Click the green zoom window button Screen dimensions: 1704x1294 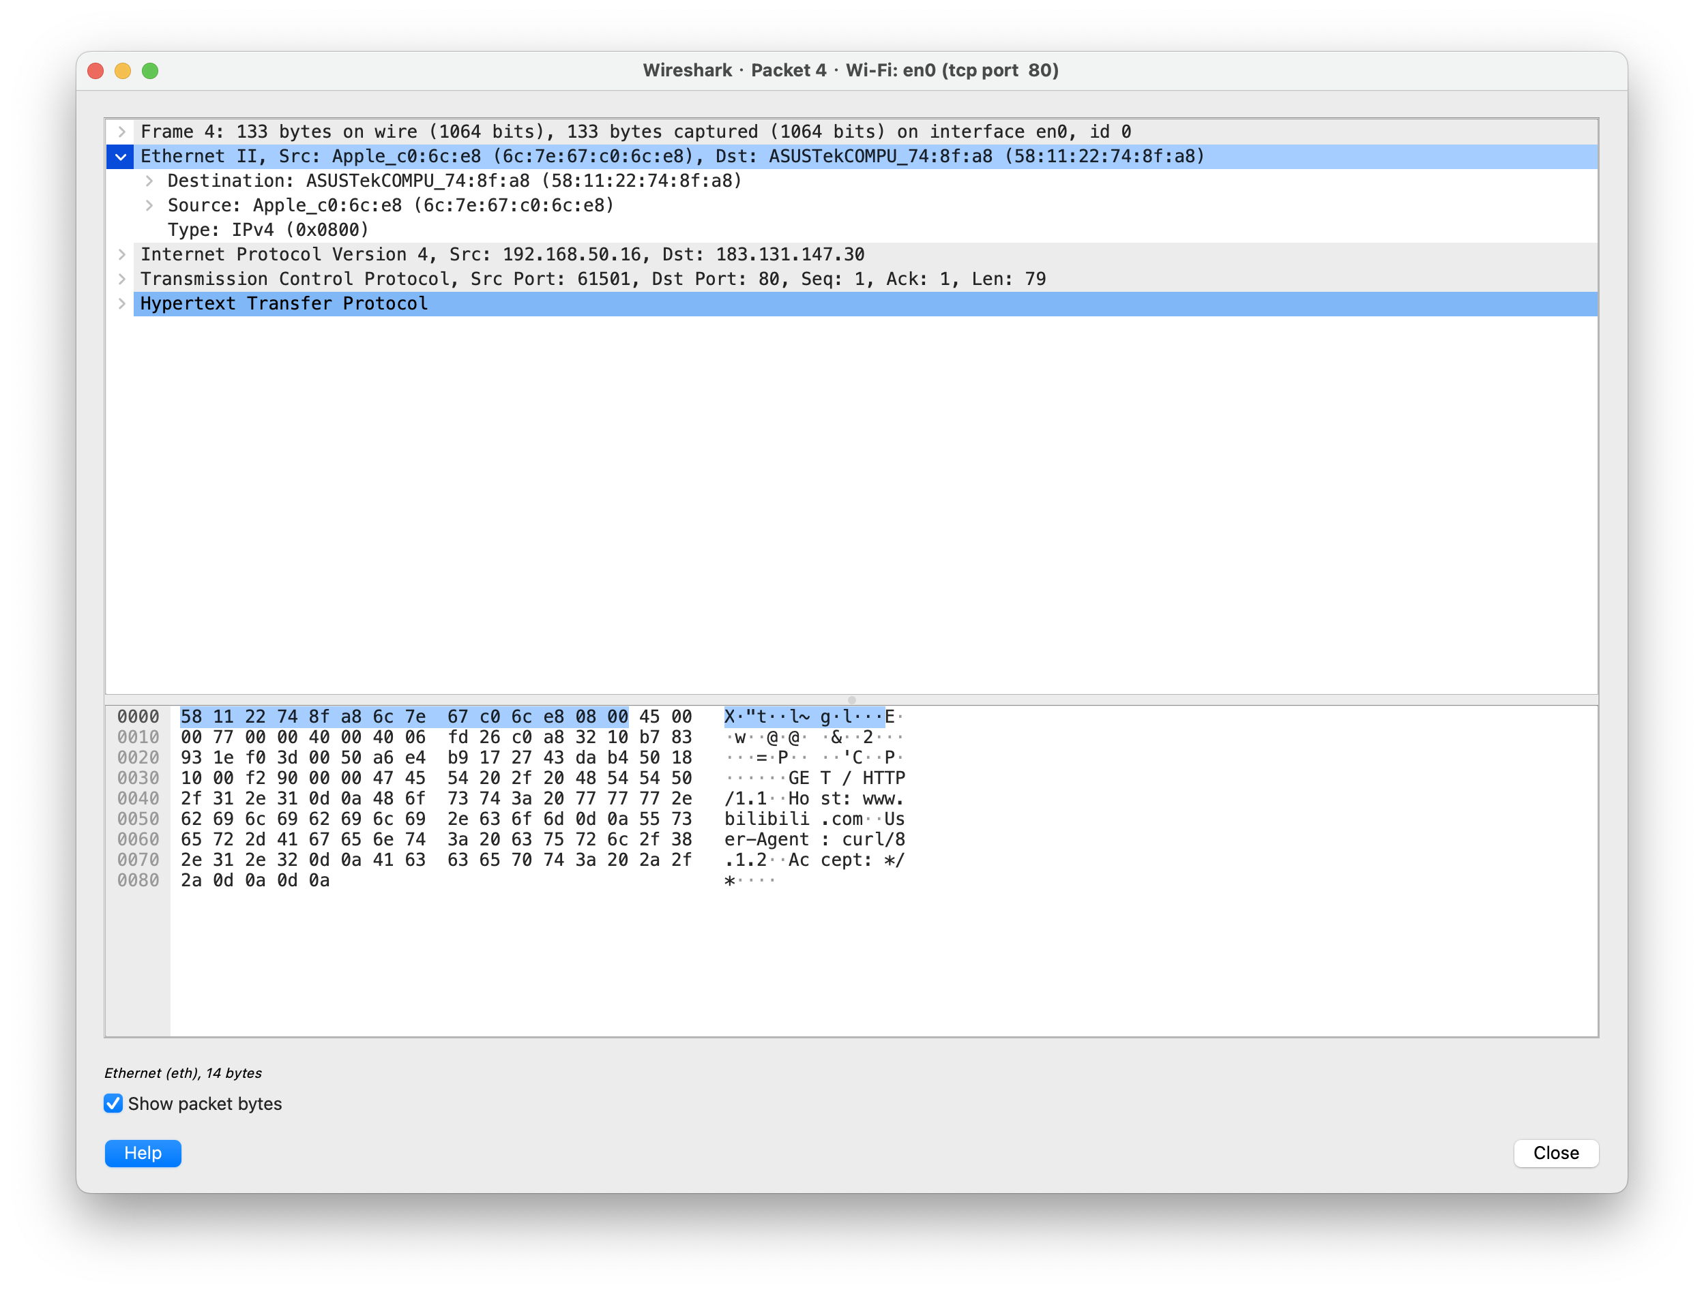click(x=150, y=71)
